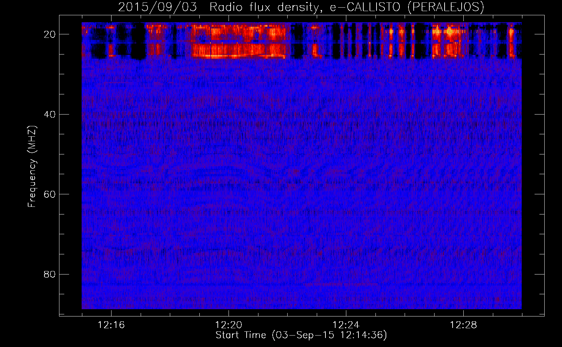The width and height of the screenshot is (562, 347).
Task: Click the Start Time axis label text
Action: [301, 335]
